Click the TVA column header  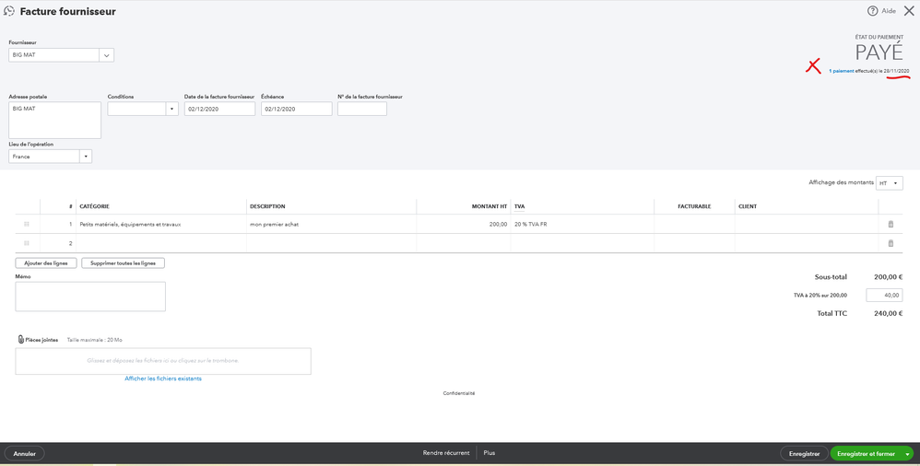click(x=519, y=206)
